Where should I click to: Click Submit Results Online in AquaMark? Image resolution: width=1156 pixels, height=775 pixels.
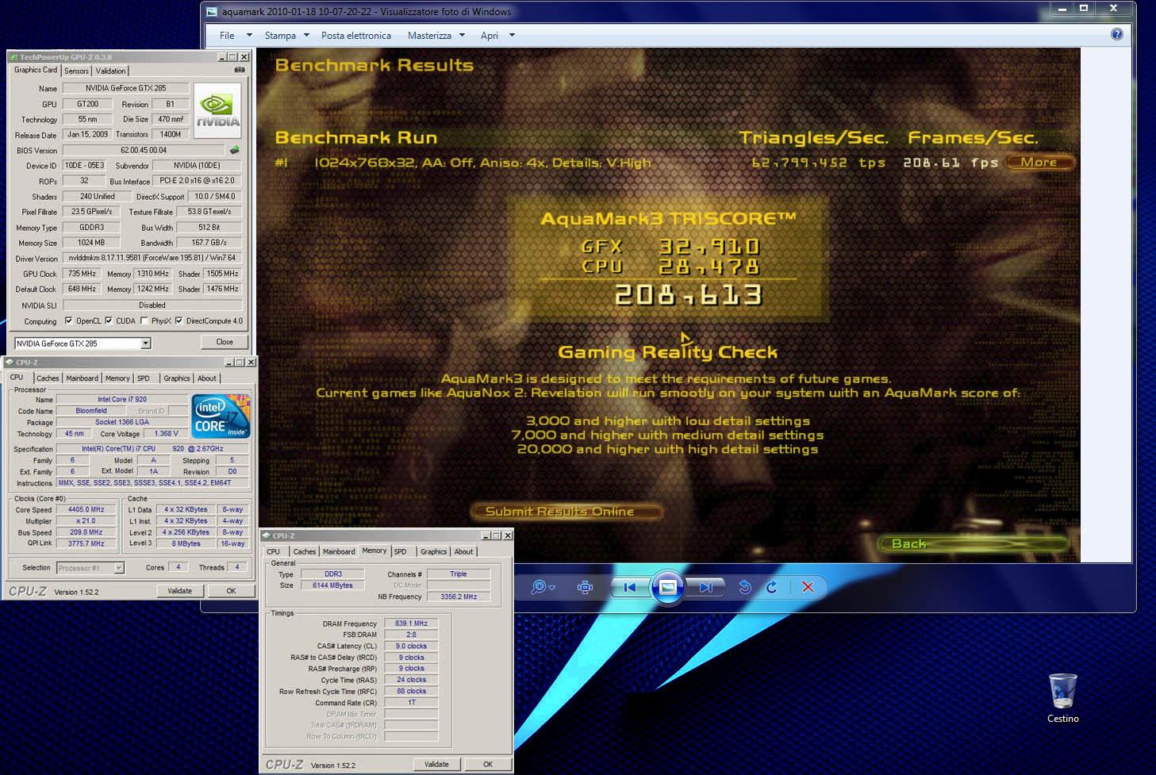565,512
